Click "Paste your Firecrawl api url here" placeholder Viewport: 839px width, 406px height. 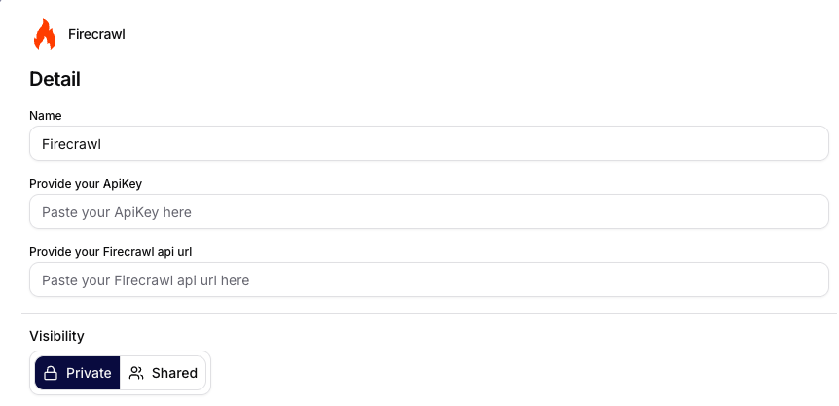coord(145,279)
